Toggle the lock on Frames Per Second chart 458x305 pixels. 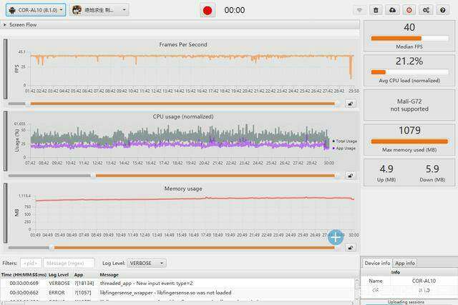351,104
